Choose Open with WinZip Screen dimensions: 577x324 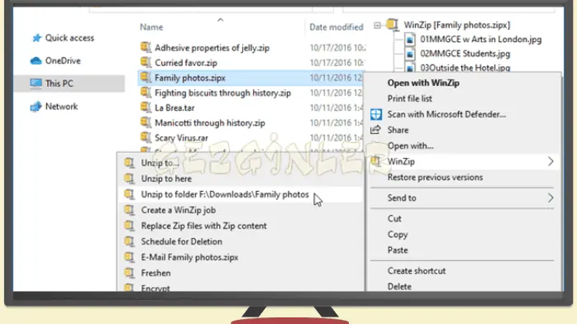tap(423, 83)
